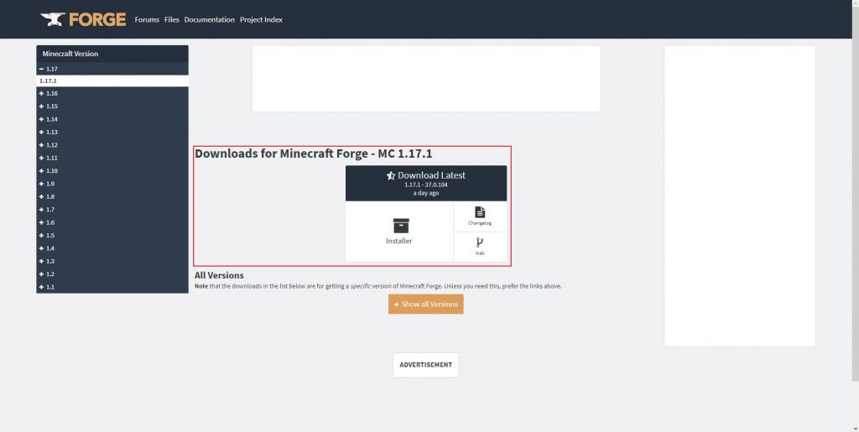Click the Installer box icon

point(401,226)
